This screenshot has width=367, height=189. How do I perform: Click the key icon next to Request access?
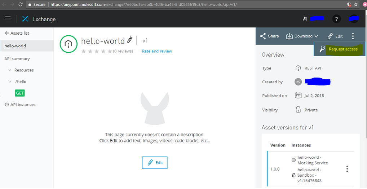[322, 49]
